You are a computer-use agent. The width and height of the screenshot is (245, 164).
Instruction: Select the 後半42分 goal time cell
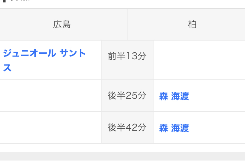[x=127, y=128]
